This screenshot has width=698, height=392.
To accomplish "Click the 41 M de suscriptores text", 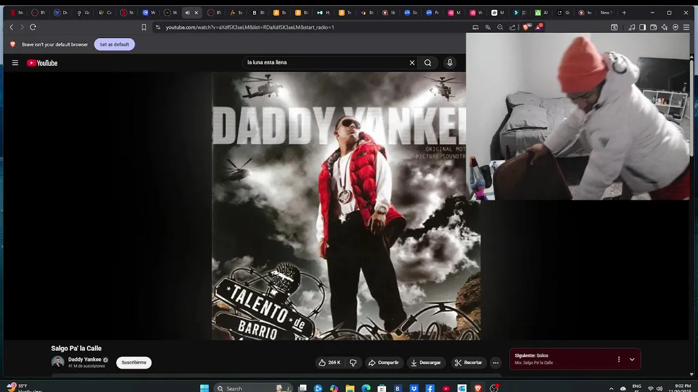I will tap(87, 366).
